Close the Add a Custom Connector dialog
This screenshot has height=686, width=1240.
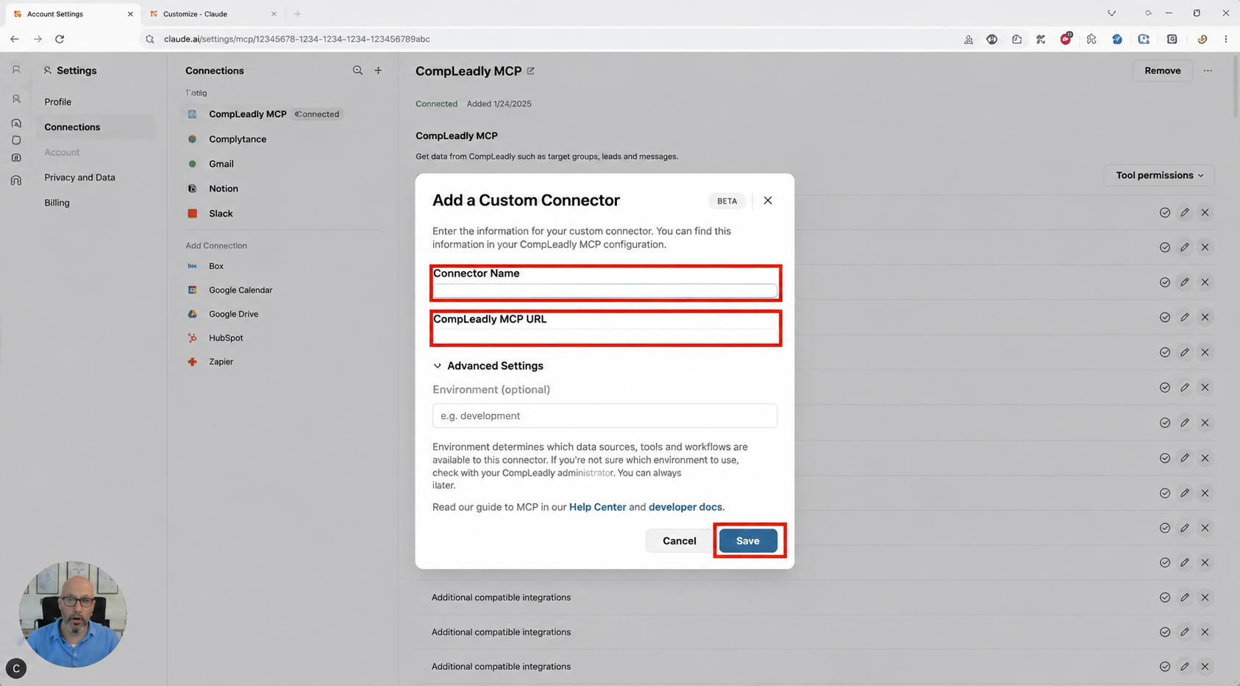click(x=768, y=200)
